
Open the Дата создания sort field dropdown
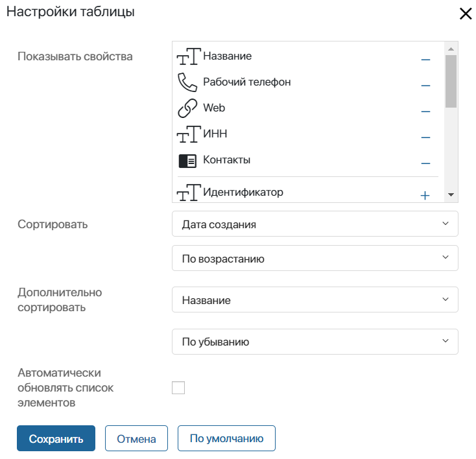(x=315, y=224)
